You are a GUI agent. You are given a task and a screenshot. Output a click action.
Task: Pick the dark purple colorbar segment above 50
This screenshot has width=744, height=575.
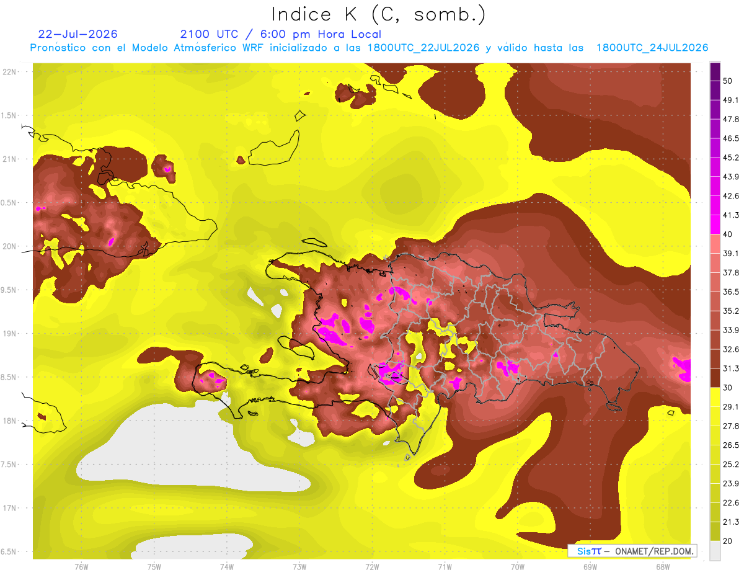pos(715,71)
